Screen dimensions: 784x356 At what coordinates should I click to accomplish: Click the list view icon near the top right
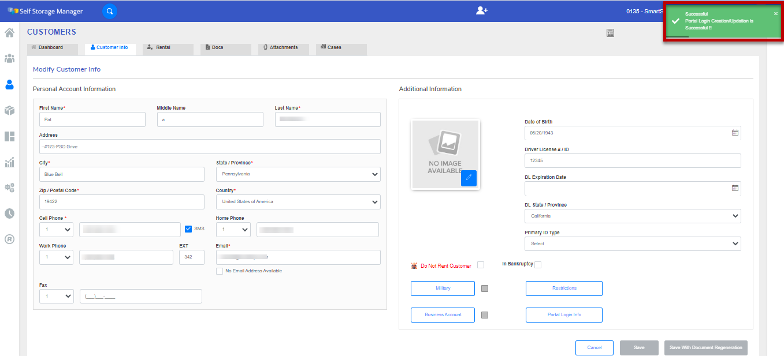point(610,33)
